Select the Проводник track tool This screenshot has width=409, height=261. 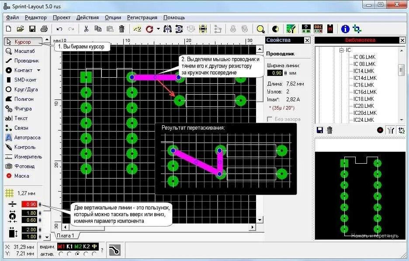click(22, 61)
